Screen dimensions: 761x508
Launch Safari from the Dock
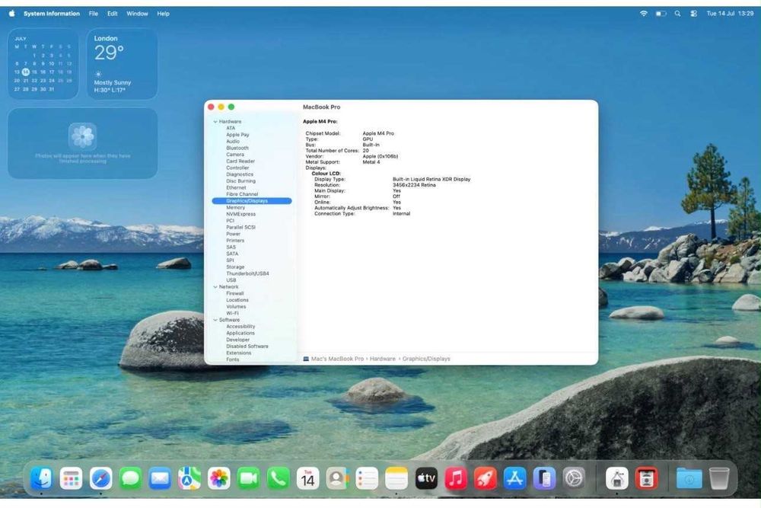tap(101, 478)
